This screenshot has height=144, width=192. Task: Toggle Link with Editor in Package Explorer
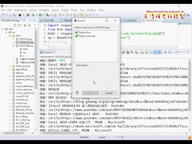click(19, 25)
